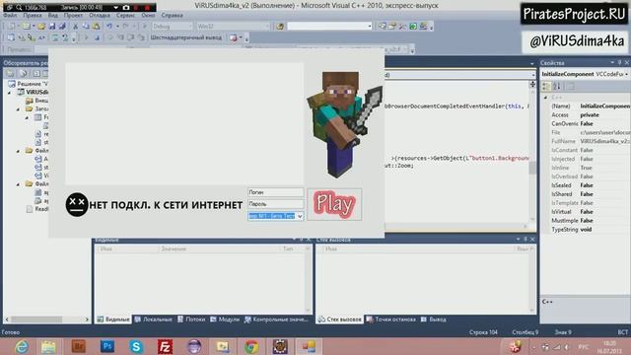Open File Explorer from the taskbar
The image size is (631, 355).
(x=48, y=346)
